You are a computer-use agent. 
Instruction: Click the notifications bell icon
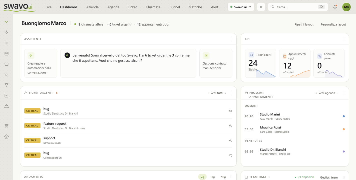coord(335,7)
